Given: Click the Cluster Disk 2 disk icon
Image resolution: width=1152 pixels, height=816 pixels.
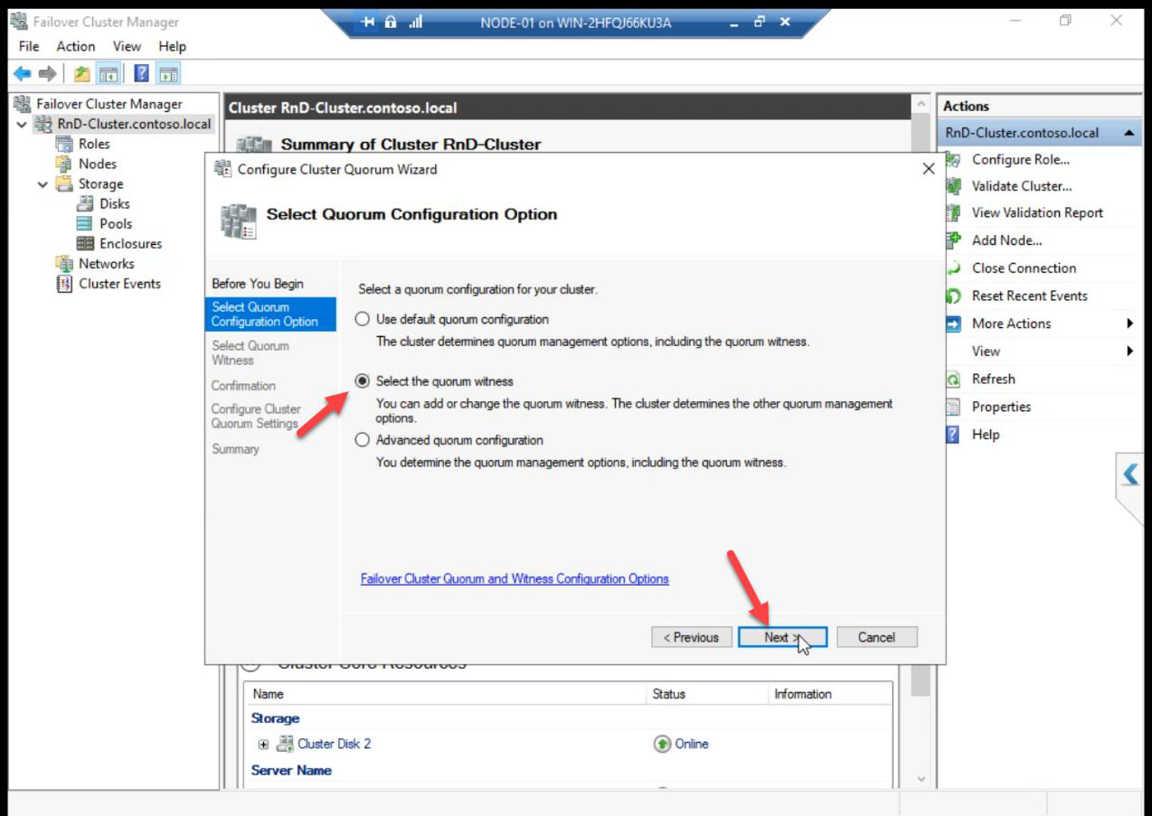Looking at the screenshot, I should (285, 744).
